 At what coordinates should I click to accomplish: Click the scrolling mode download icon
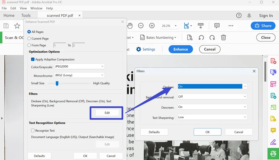201,26
